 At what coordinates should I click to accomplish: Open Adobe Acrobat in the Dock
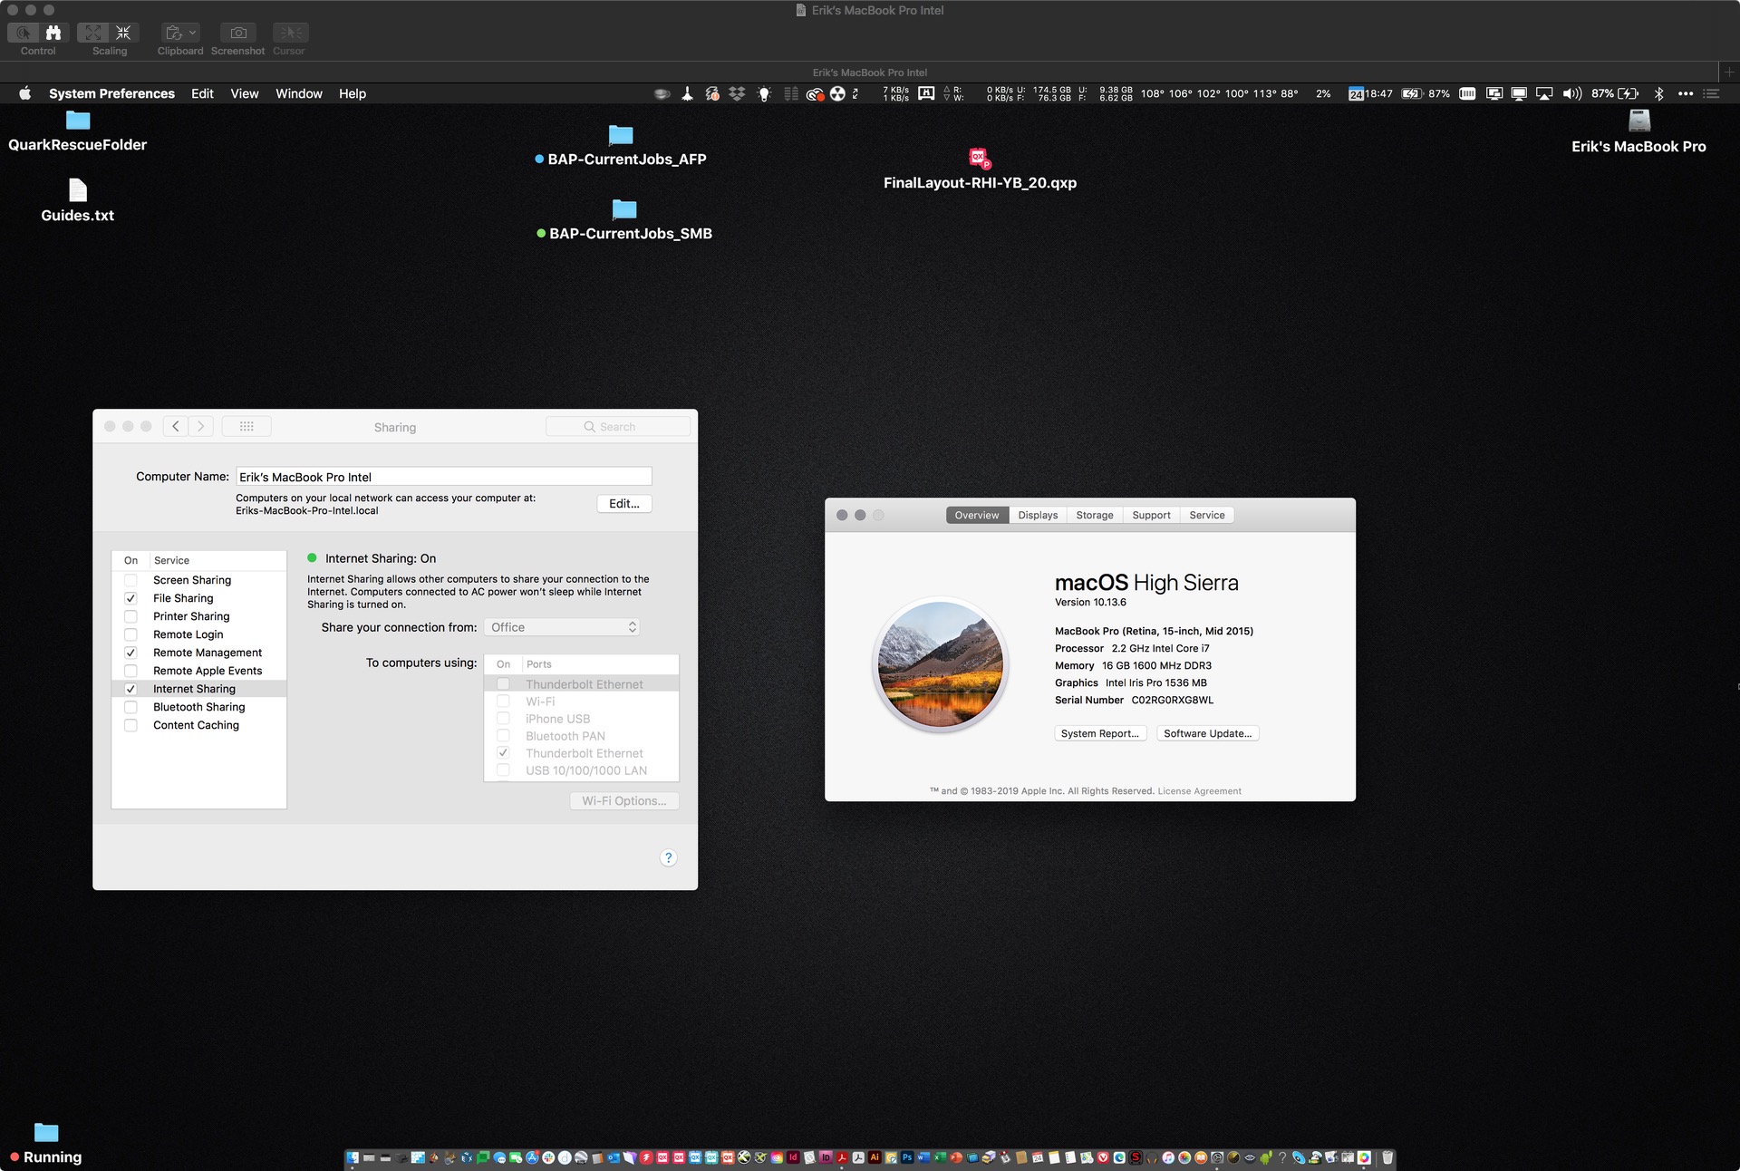(843, 1157)
